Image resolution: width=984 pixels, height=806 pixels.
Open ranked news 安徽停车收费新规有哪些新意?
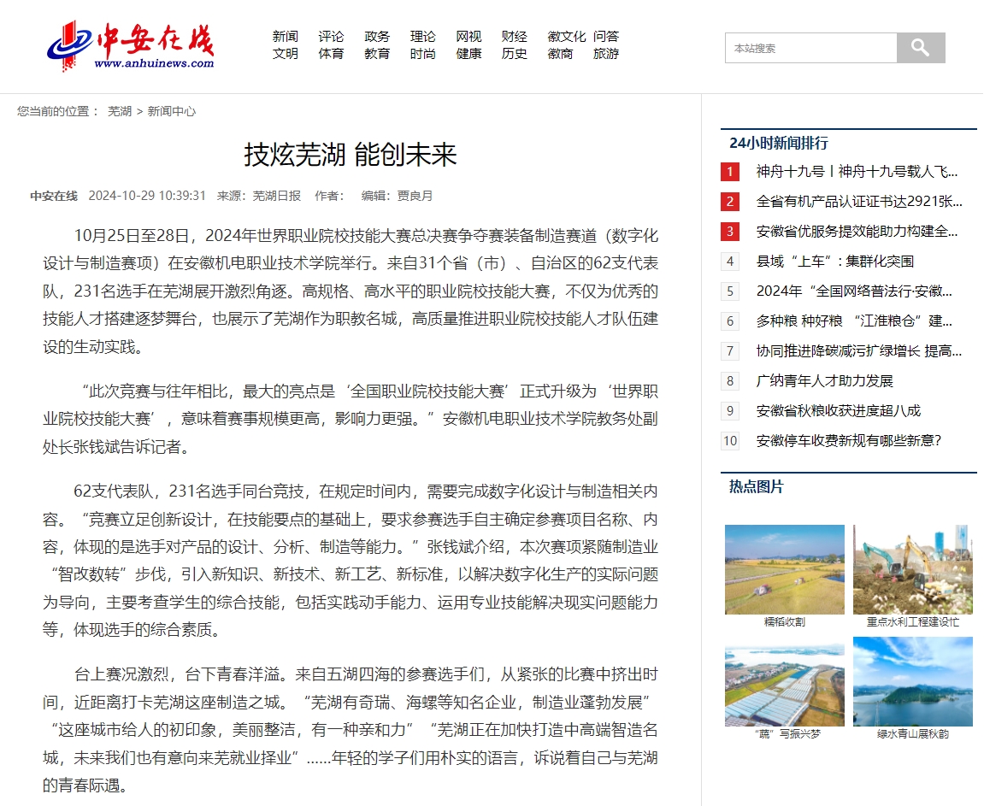(x=848, y=441)
